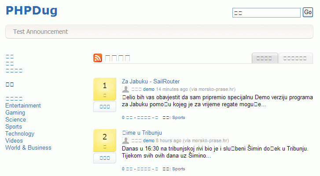Open Sports tag under Tribunju story
Image resolution: width=320 pixels, height=176 pixels.
[x=179, y=169]
